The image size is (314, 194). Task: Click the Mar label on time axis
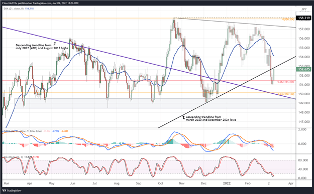click(7, 183)
